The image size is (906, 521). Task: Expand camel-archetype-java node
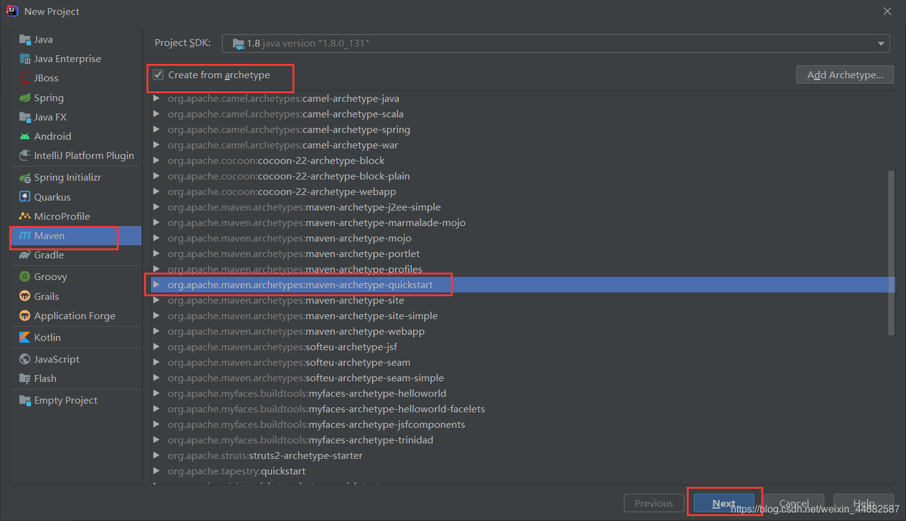coord(156,98)
